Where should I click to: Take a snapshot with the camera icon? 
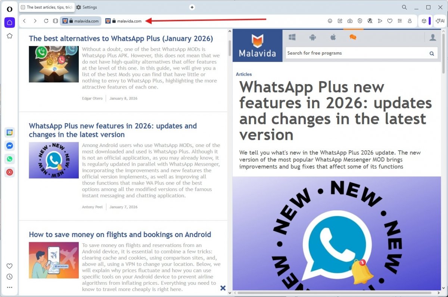click(350, 21)
